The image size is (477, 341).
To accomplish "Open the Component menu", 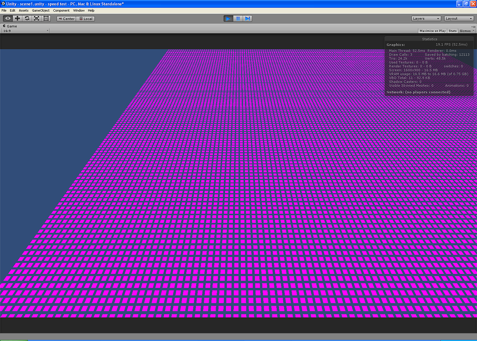I will 61,10.
